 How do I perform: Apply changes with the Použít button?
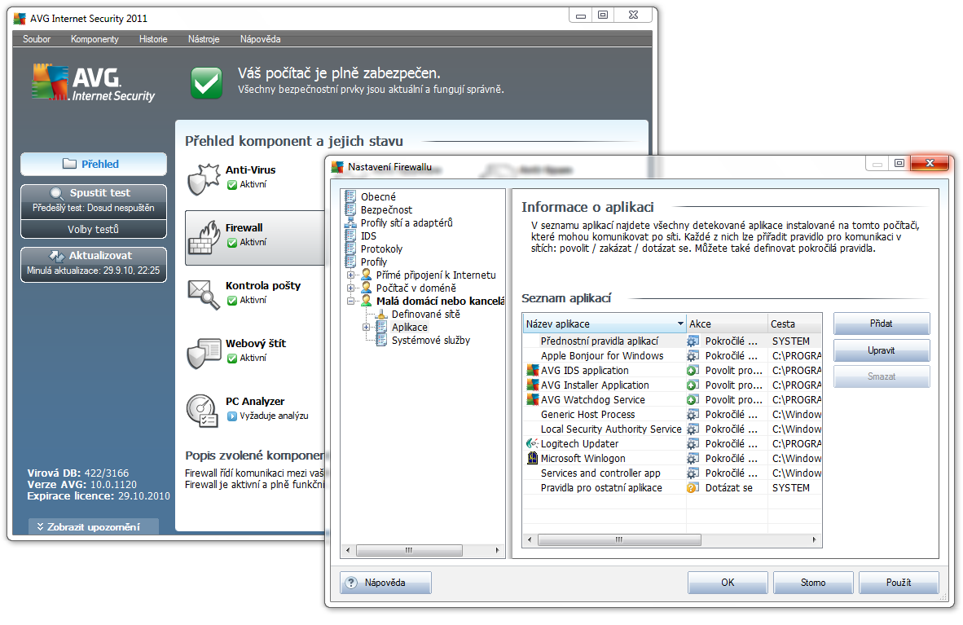click(899, 583)
